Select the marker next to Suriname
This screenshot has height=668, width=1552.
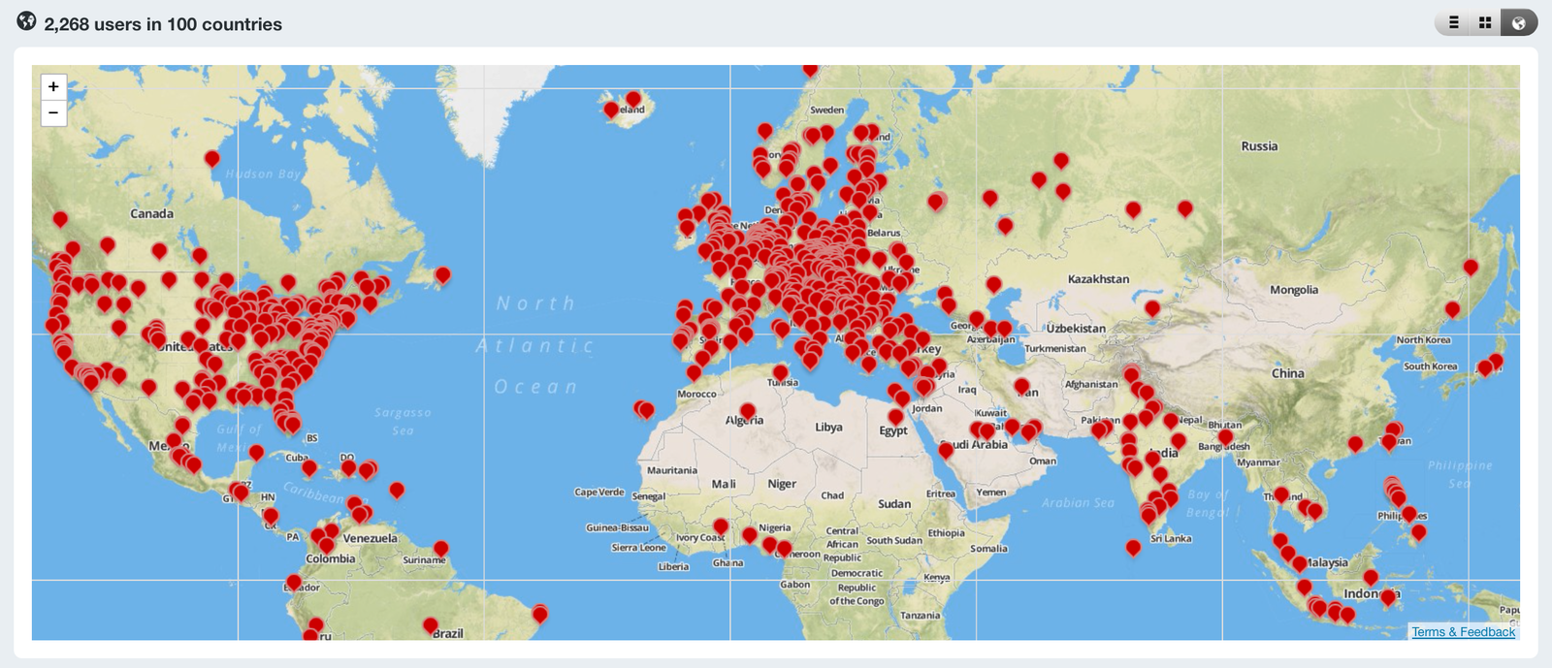[440, 549]
